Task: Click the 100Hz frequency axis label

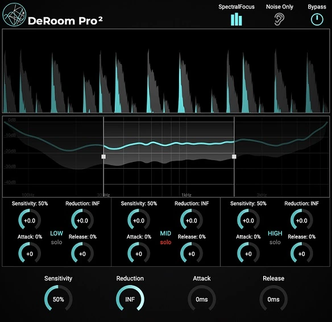Action: (28, 195)
